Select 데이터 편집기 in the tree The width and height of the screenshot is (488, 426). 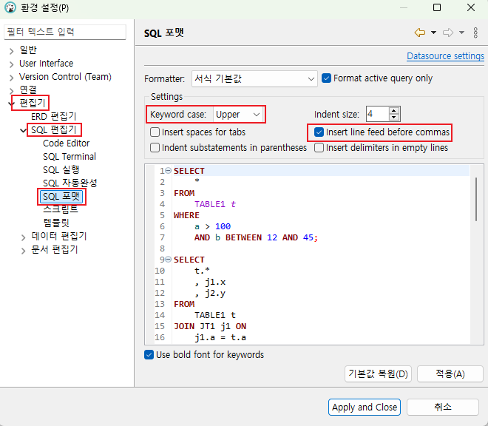(59, 236)
